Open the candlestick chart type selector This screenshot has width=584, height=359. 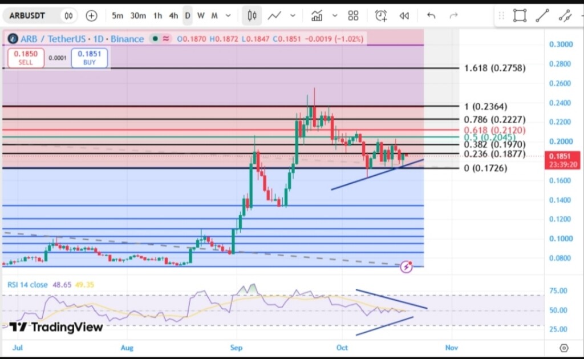(252, 15)
